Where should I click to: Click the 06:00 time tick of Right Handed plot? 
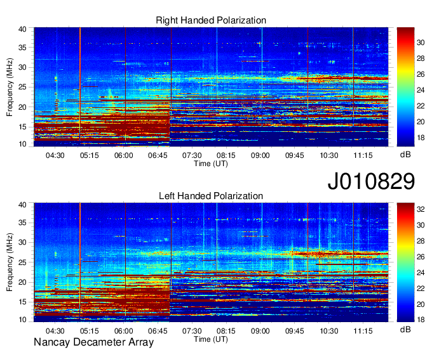[123, 155]
